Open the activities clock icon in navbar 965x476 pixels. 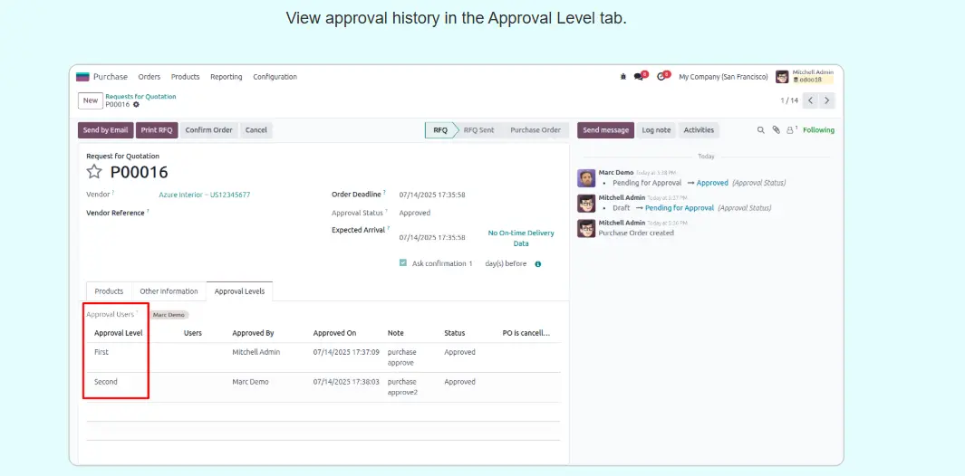pos(661,77)
